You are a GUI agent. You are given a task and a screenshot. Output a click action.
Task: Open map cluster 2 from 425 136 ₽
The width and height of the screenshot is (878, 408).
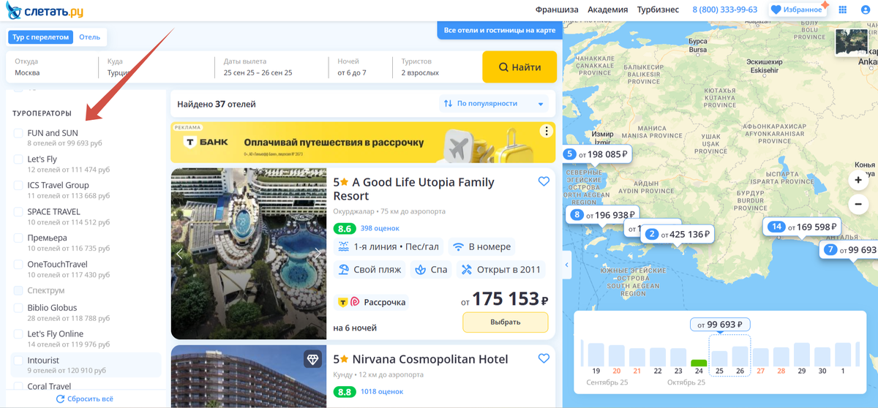click(677, 235)
